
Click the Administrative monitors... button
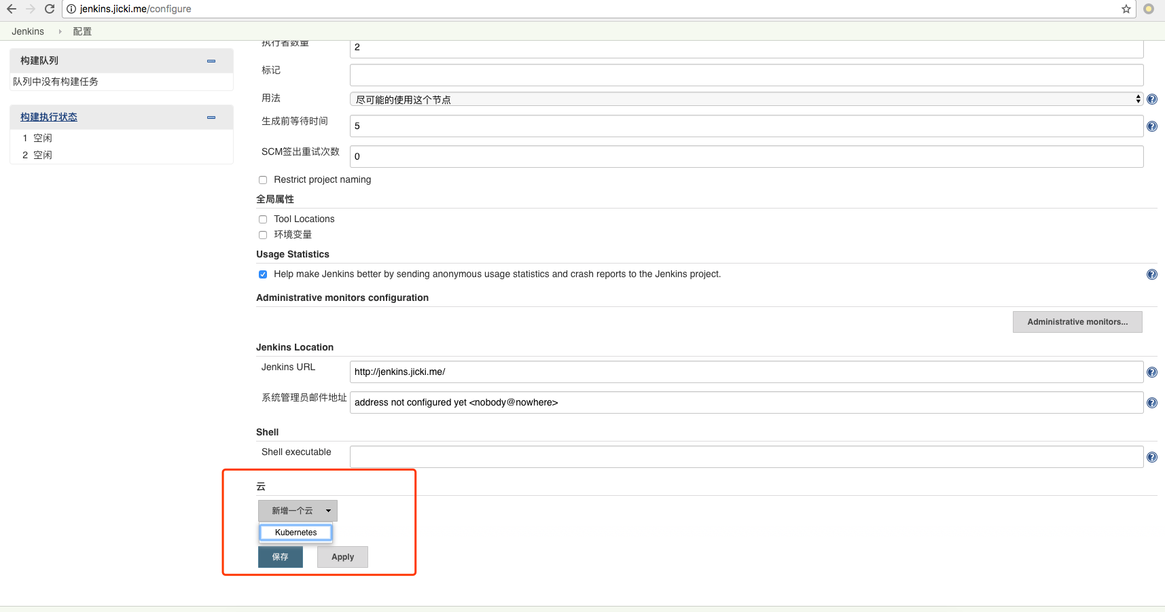tap(1077, 321)
